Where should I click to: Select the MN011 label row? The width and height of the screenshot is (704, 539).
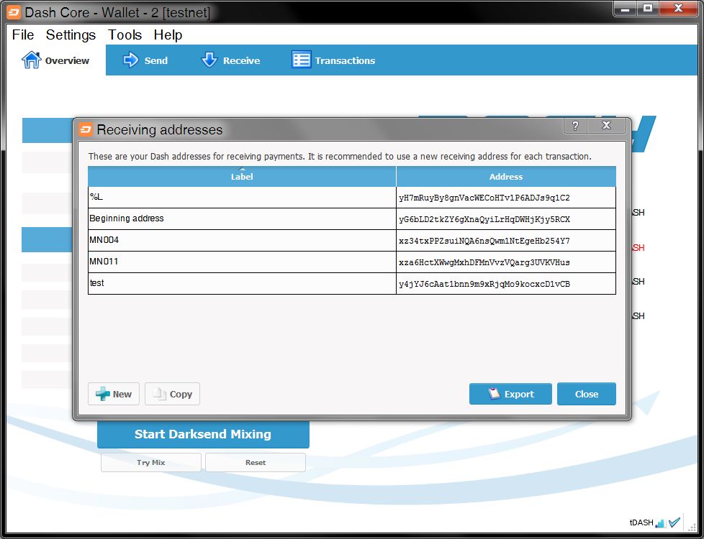tap(242, 262)
